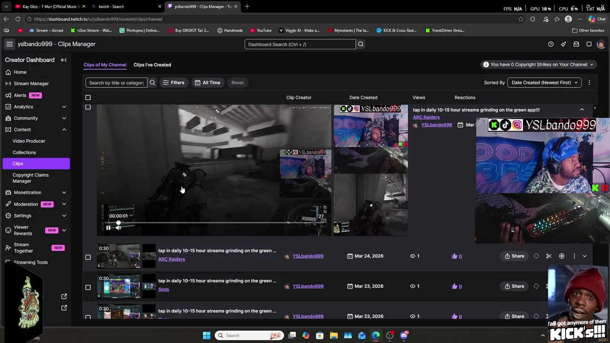Pause the playing clip video
Viewport: 610px width, 343px height.
pyautogui.click(x=108, y=228)
